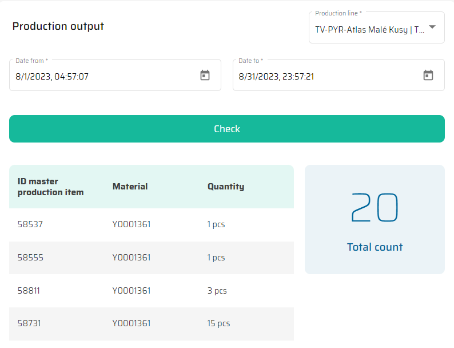Open the Date from calendar picker

click(x=205, y=76)
